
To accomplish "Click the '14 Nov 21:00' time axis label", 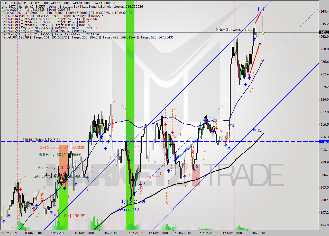I will (183, 233).
